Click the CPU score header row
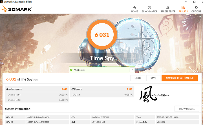203x125 pixels. click(102, 89)
